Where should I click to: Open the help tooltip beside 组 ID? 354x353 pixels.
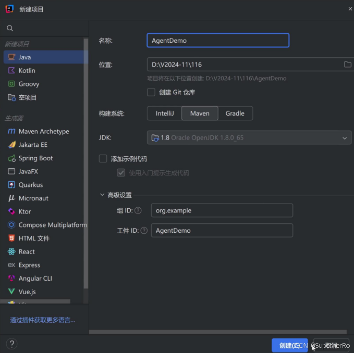point(138,210)
